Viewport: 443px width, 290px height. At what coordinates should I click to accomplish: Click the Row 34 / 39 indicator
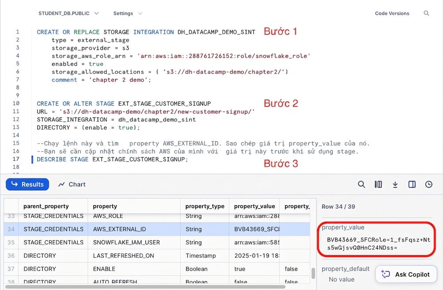point(338,206)
